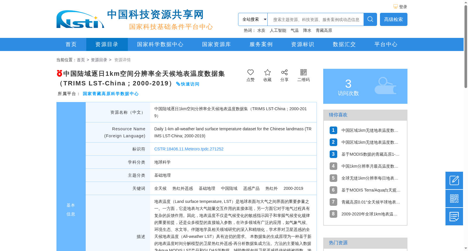Click the hot word 青藏高原
The height and width of the screenshot is (251, 468).
click(324, 30)
